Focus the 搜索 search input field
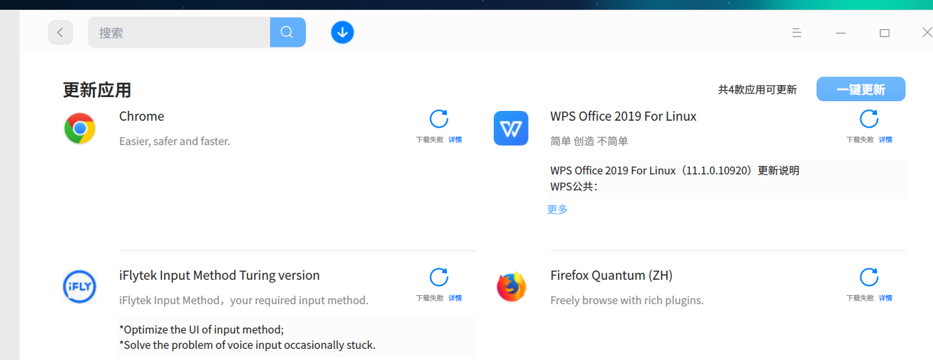This screenshot has height=360, width=933. tap(179, 33)
